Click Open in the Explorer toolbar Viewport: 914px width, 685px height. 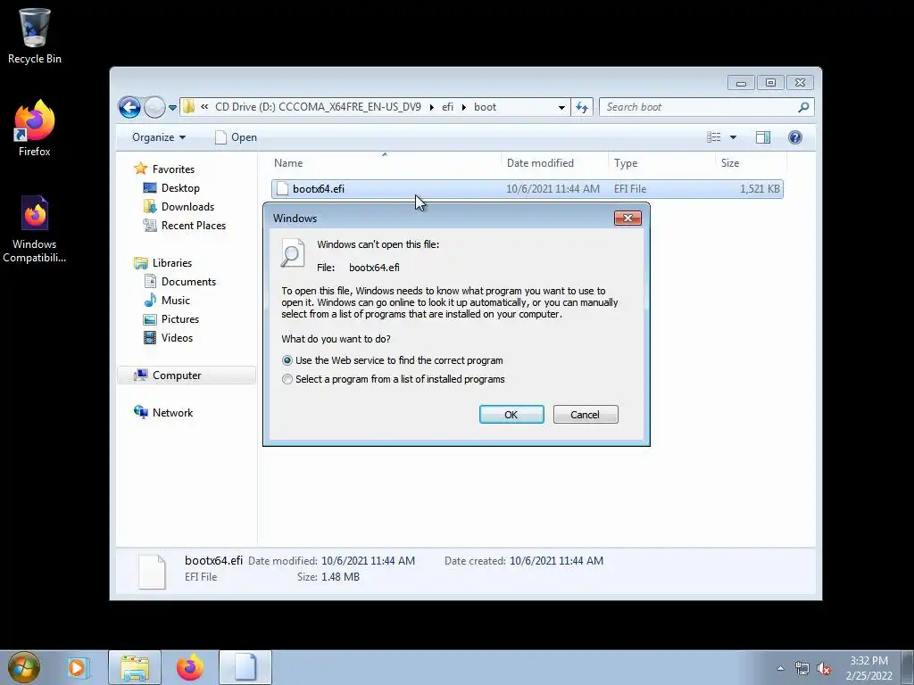236,137
